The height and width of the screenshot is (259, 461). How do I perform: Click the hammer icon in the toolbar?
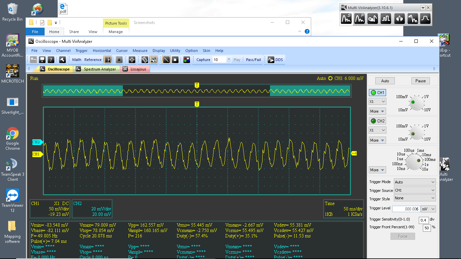click(x=62, y=60)
